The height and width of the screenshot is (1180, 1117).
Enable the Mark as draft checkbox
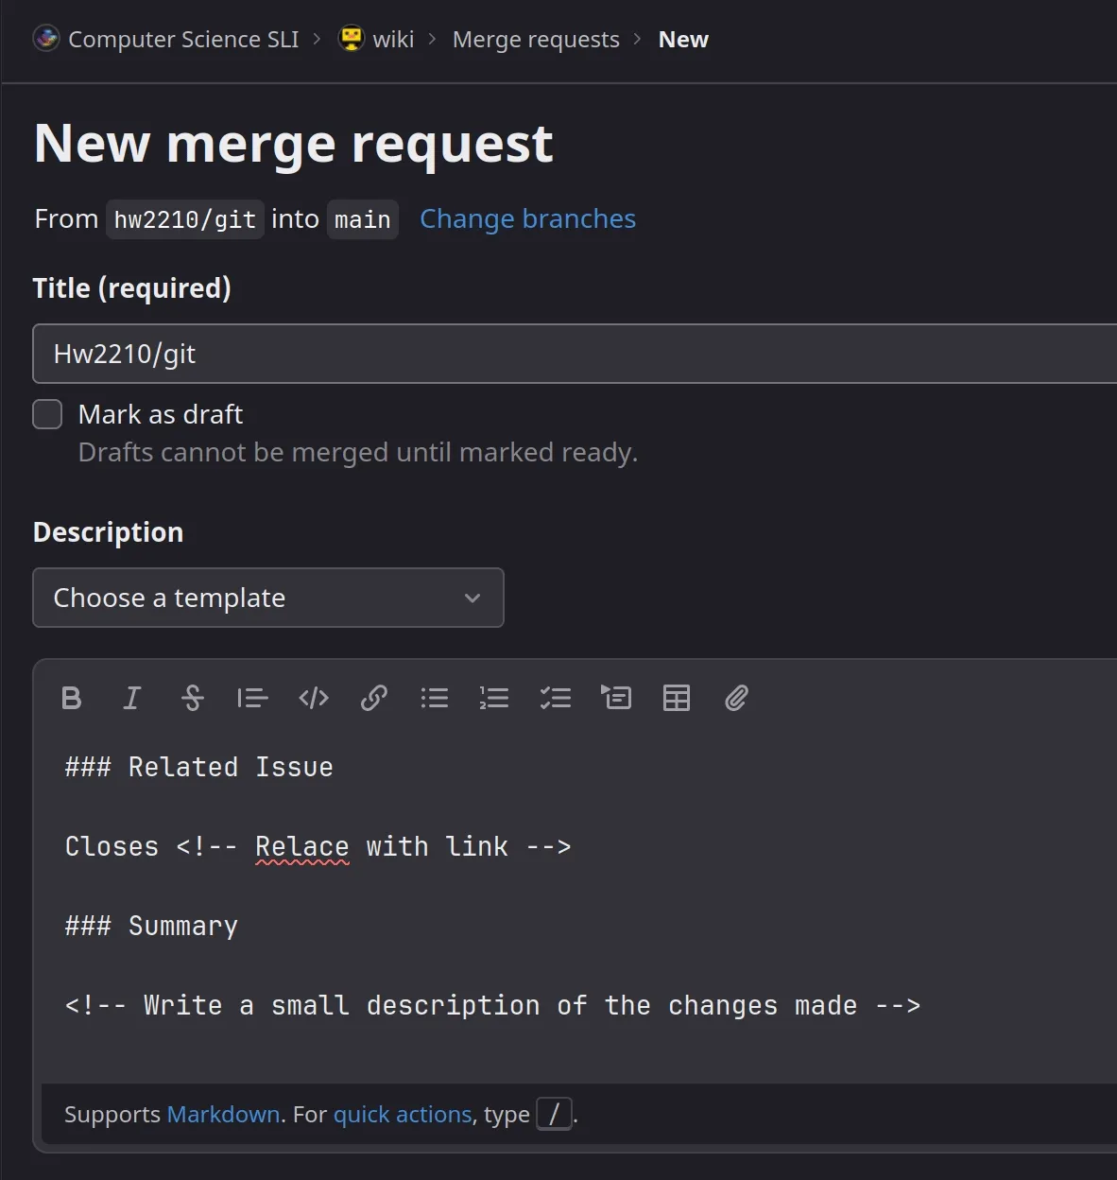(x=47, y=414)
